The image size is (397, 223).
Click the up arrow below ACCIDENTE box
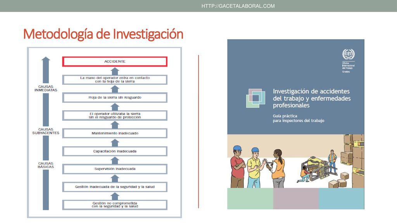click(x=115, y=71)
